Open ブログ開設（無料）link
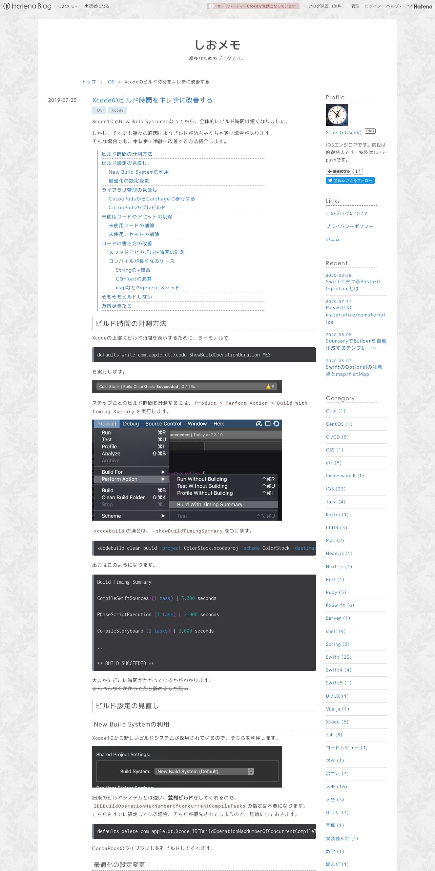The height and width of the screenshot is (871, 435). [327, 6]
